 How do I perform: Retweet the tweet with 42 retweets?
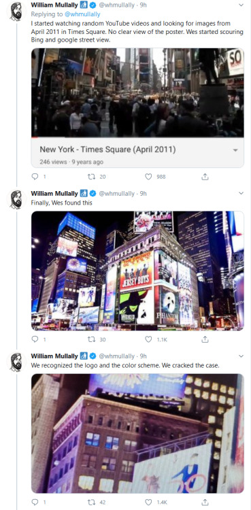click(x=91, y=502)
